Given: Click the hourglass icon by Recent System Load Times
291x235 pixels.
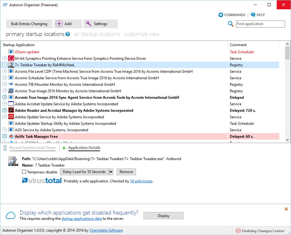Looking at the screenshot, I should [5, 148].
